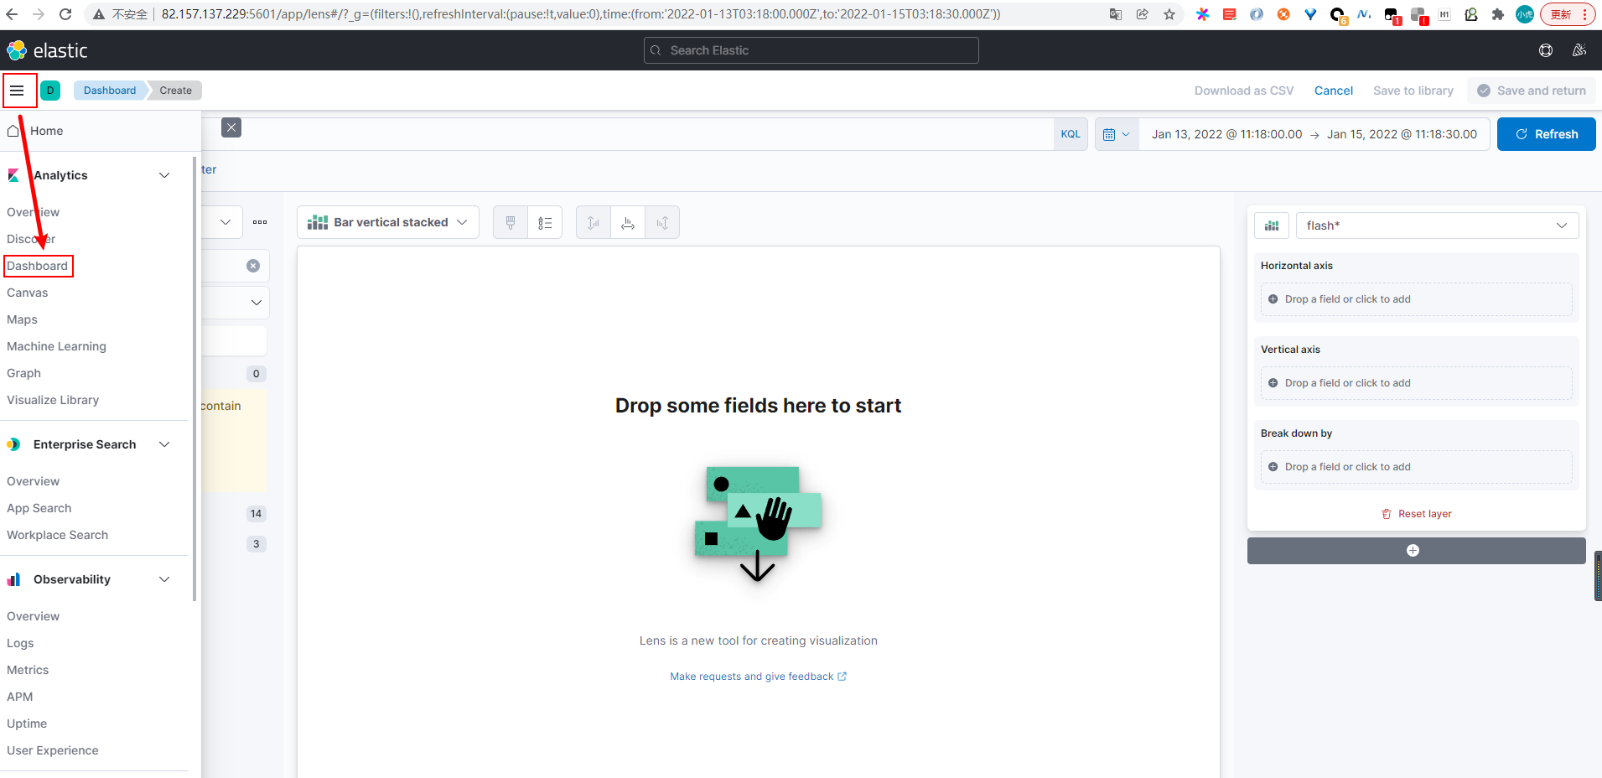Screen dimensions: 1602x778
Task: Add a field to Vertical axis
Action: tap(1416, 383)
